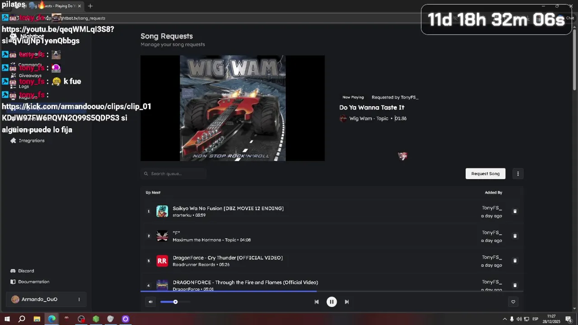Open the Logs sidebar item

24,87
